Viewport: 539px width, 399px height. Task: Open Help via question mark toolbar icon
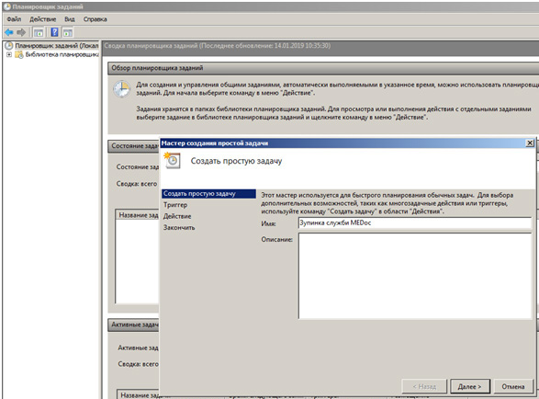[54, 32]
